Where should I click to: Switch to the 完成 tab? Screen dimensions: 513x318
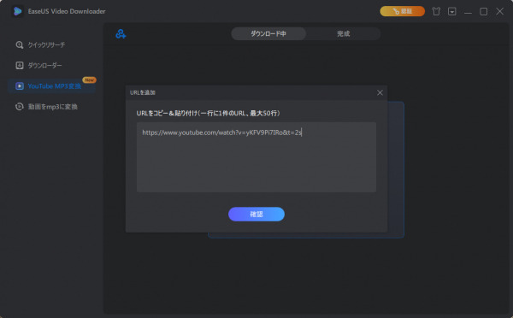(343, 33)
